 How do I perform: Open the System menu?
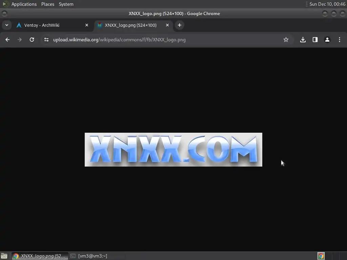pyautogui.click(x=66, y=4)
